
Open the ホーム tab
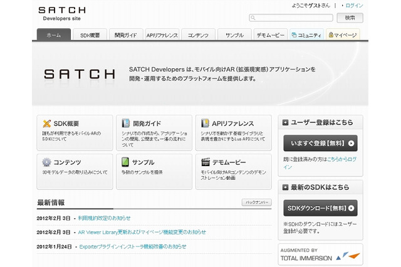click(x=54, y=35)
